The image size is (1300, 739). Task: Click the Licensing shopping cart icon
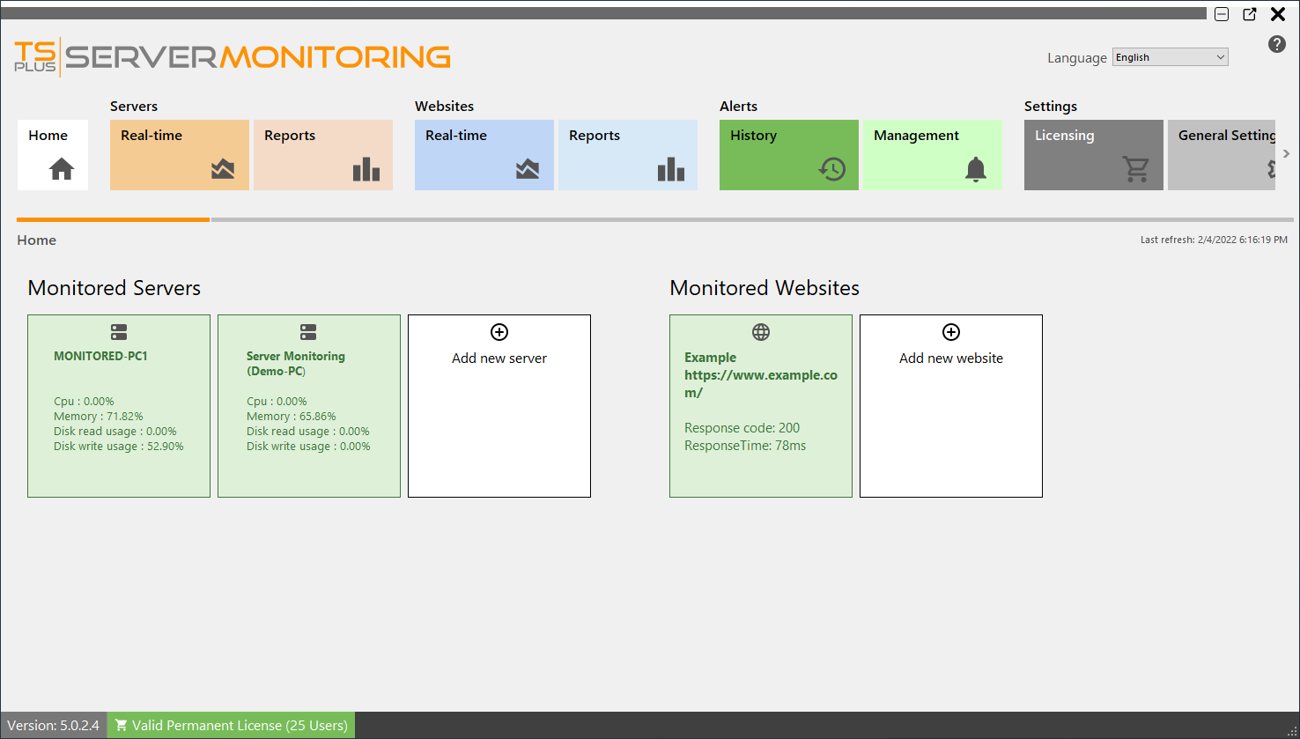pos(1136,171)
